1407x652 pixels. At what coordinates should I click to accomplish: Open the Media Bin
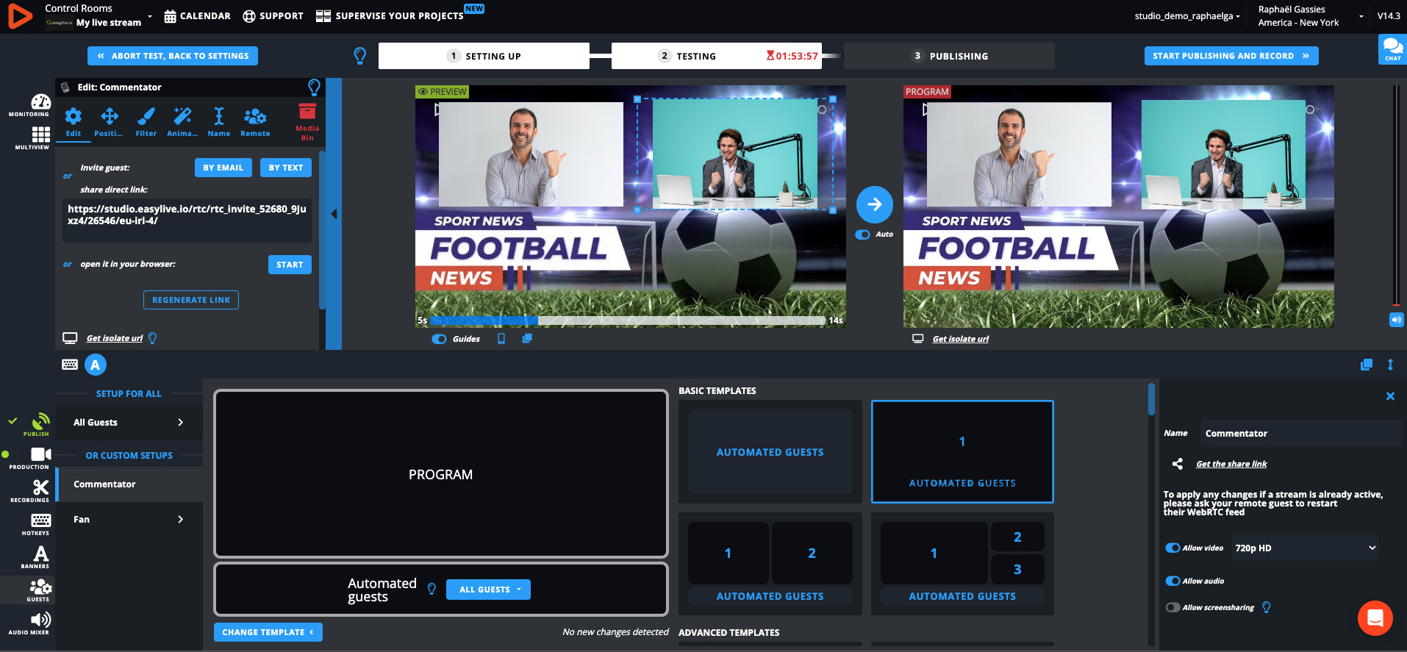click(x=307, y=121)
